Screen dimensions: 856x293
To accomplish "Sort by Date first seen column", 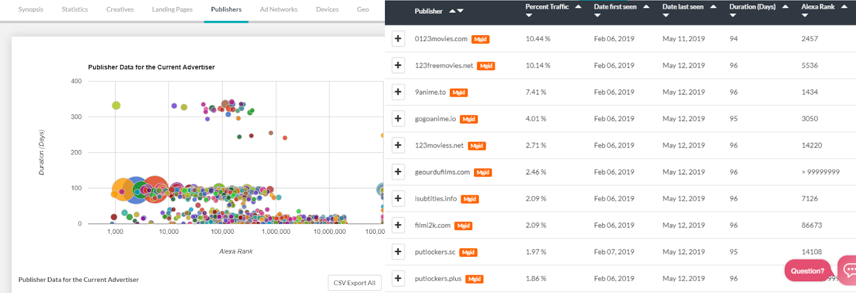I will pos(622,11).
